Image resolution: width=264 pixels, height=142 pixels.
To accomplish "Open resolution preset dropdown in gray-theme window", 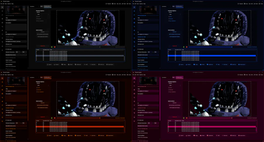I will click(x=16, y=55).
